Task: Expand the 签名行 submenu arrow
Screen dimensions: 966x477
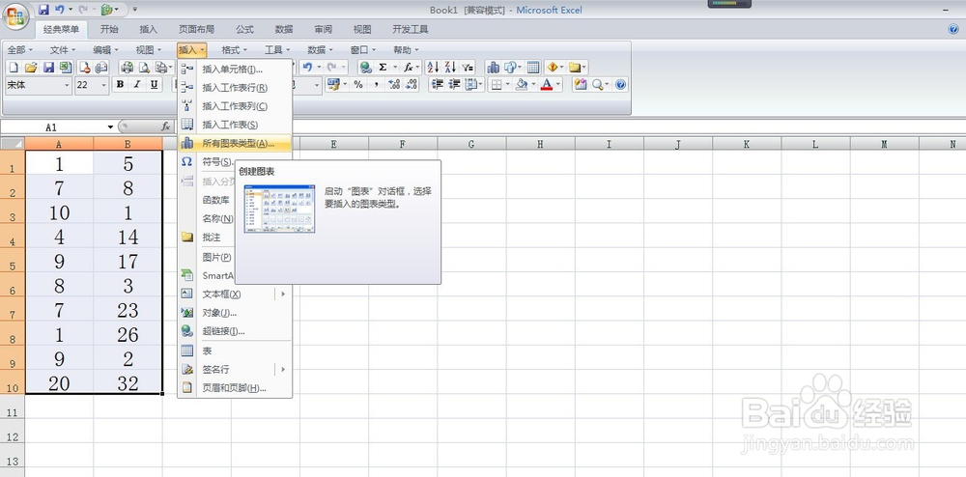Action: click(x=283, y=369)
